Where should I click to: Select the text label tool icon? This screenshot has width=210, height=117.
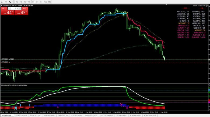point(6,2)
